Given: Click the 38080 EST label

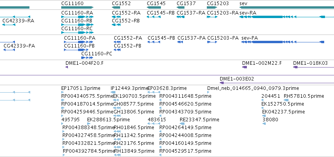Looking at the screenshot, I should [270, 120].
